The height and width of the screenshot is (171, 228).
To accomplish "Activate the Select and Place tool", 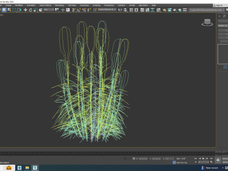I will tap(40, 10).
